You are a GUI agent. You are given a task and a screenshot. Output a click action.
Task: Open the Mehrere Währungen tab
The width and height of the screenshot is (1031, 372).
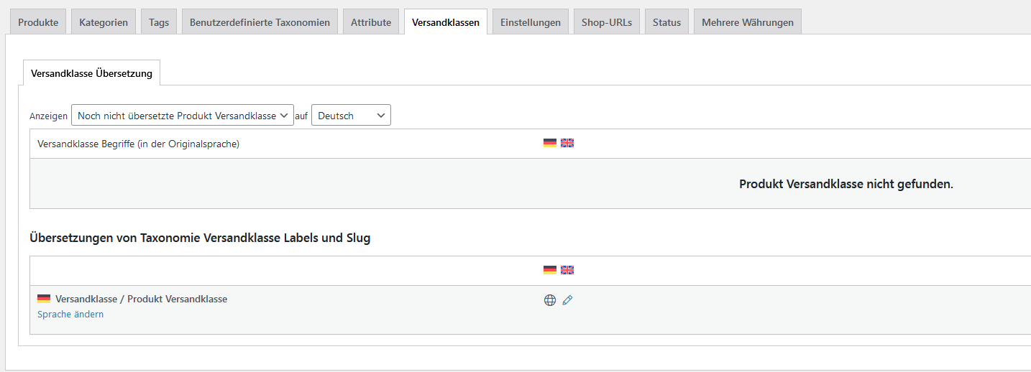[748, 22]
